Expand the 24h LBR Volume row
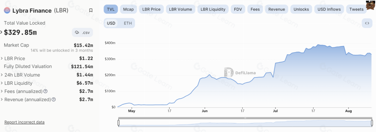This screenshot has height=132, width=376. pyautogui.click(x=2, y=75)
